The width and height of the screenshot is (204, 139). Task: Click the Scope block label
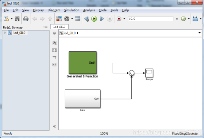click(x=149, y=80)
